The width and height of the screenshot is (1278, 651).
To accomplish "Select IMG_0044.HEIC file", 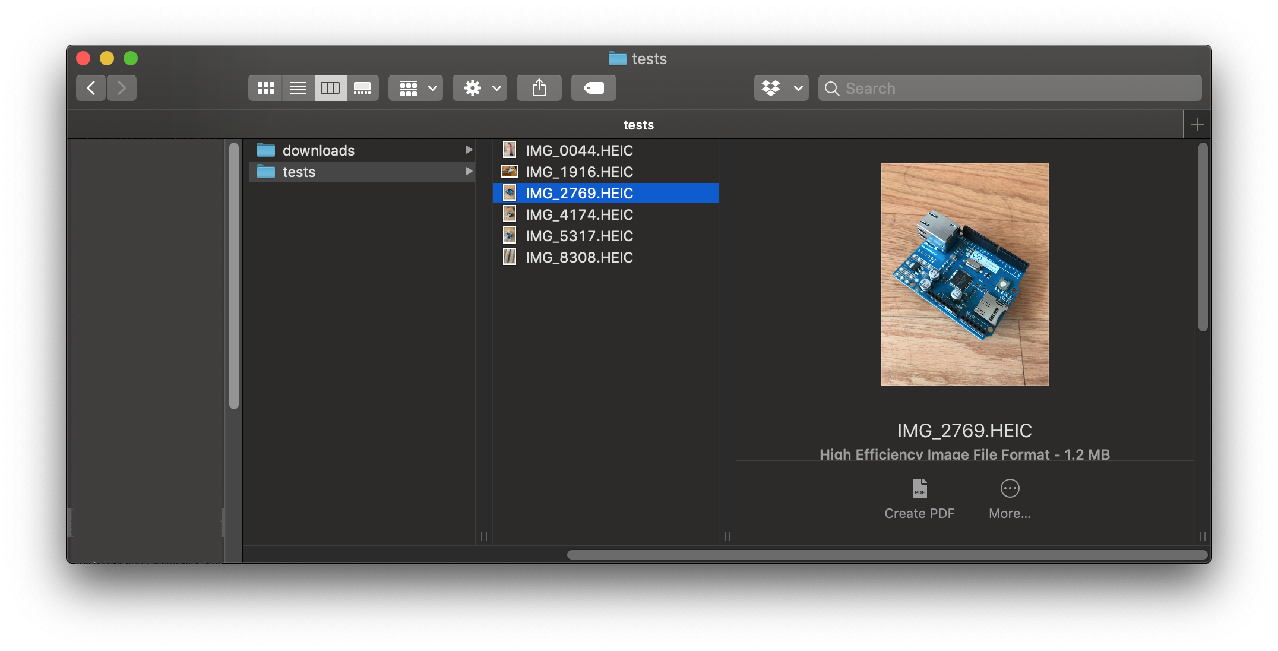I will pyautogui.click(x=579, y=150).
